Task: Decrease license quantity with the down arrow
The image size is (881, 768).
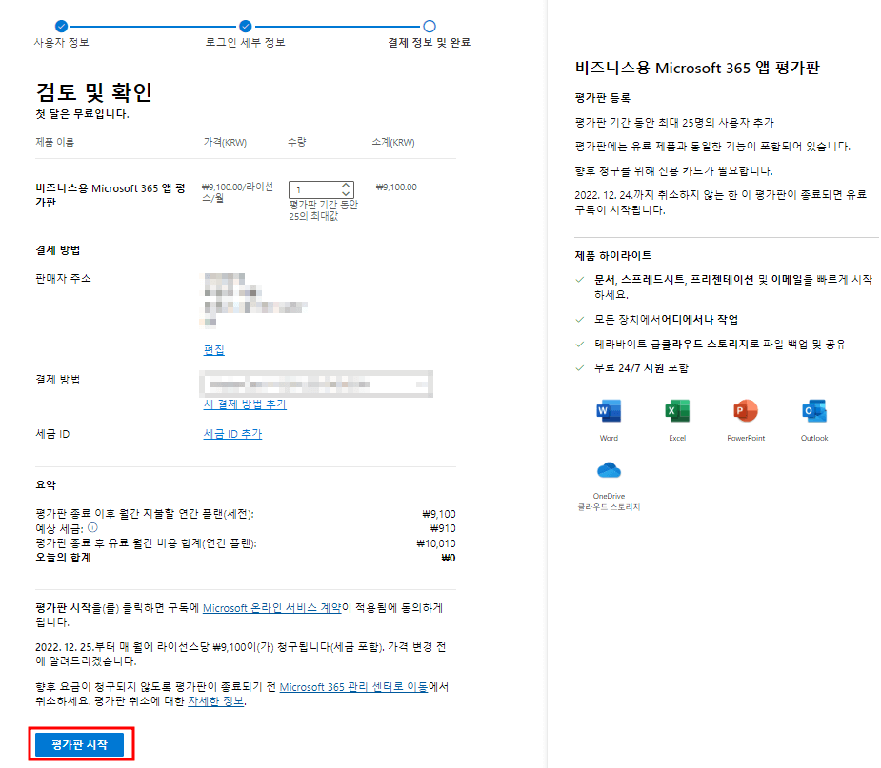Action: point(346,194)
